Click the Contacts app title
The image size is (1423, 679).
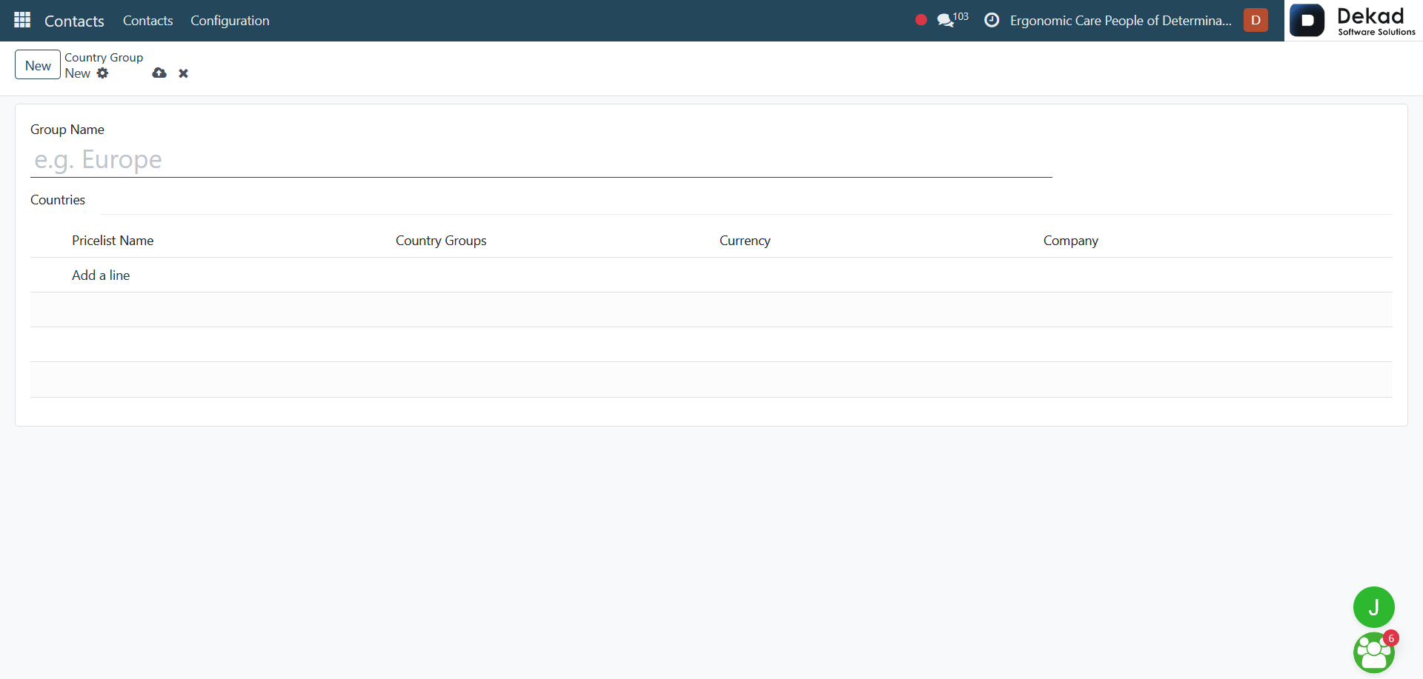(x=74, y=21)
